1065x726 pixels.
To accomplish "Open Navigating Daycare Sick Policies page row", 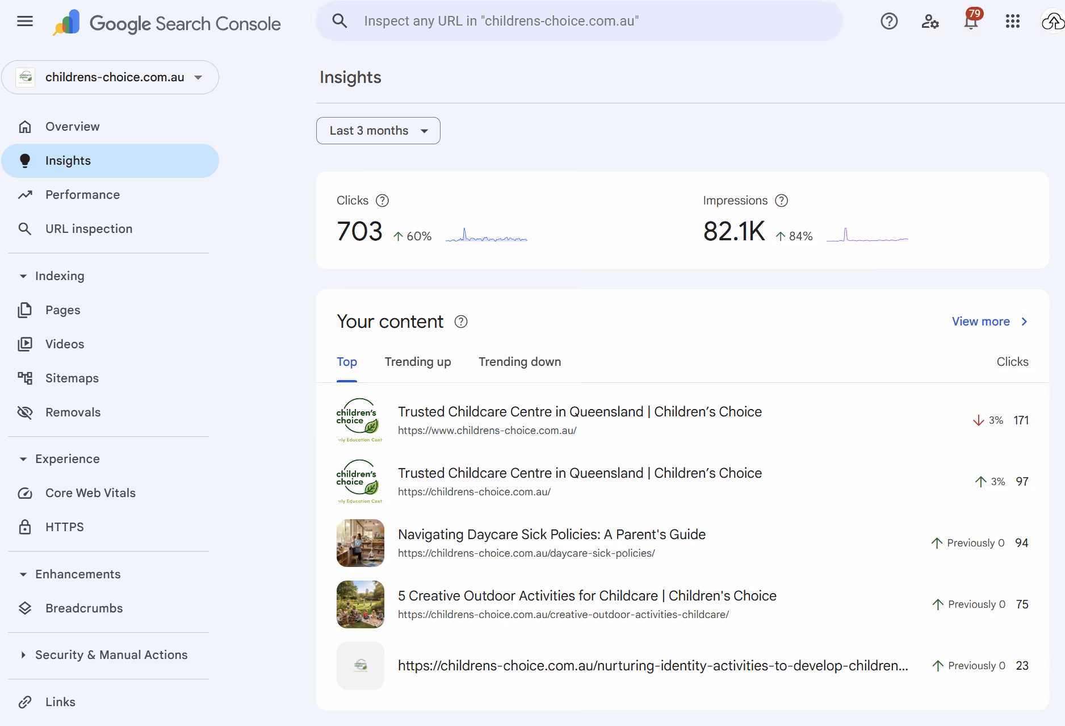I will (x=682, y=543).
